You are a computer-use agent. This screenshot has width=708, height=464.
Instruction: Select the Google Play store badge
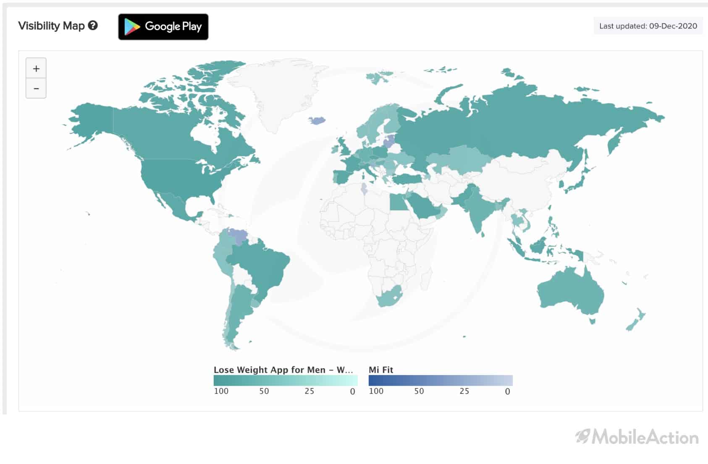pyautogui.click(x=163, y=27)
